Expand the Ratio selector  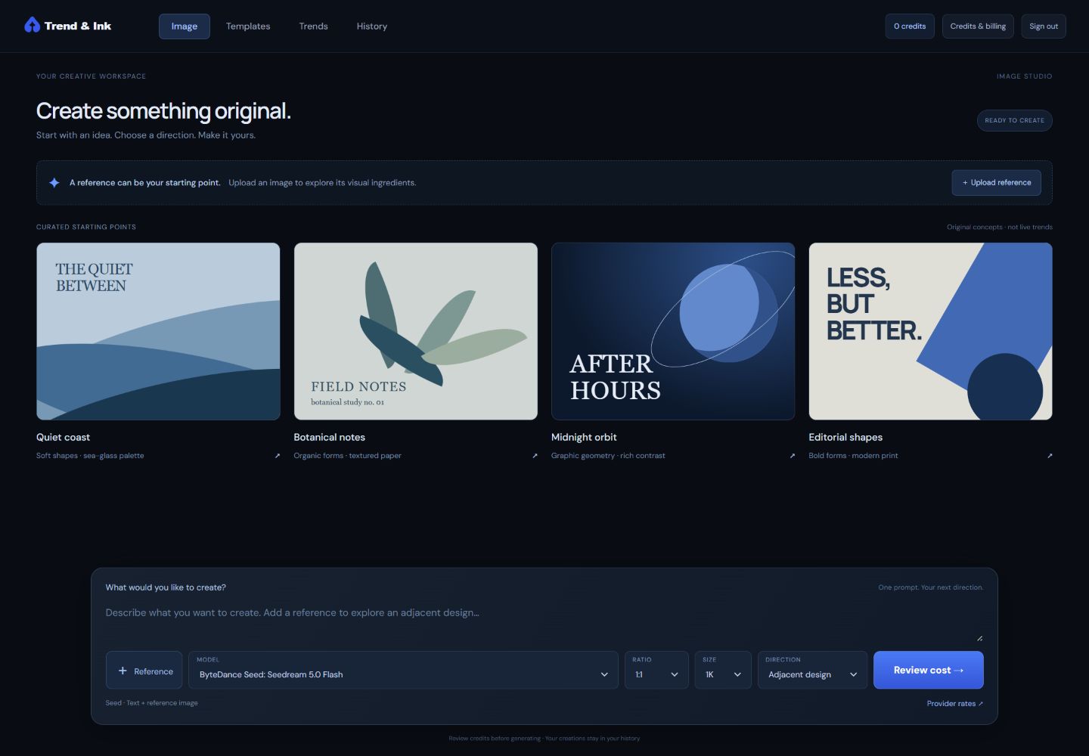click(656, 670)
